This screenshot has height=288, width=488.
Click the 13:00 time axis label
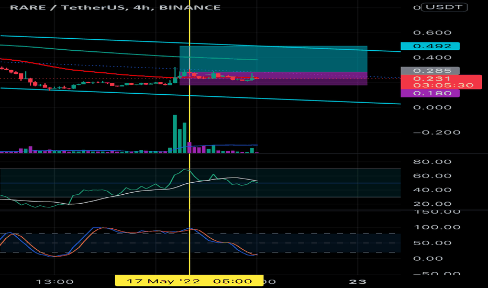(x=54, y=282)
